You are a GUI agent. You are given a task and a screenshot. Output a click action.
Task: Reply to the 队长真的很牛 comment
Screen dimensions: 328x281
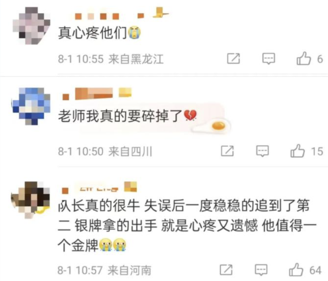[261, 270]
